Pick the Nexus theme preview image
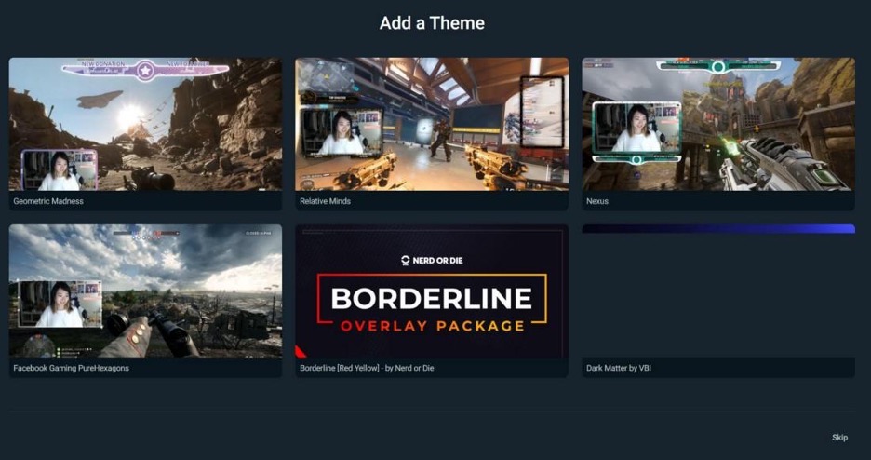871x460 pixels. (718, 124)
